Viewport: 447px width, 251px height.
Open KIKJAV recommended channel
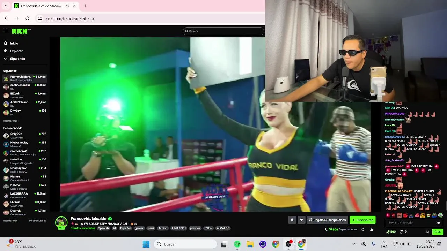25,187
